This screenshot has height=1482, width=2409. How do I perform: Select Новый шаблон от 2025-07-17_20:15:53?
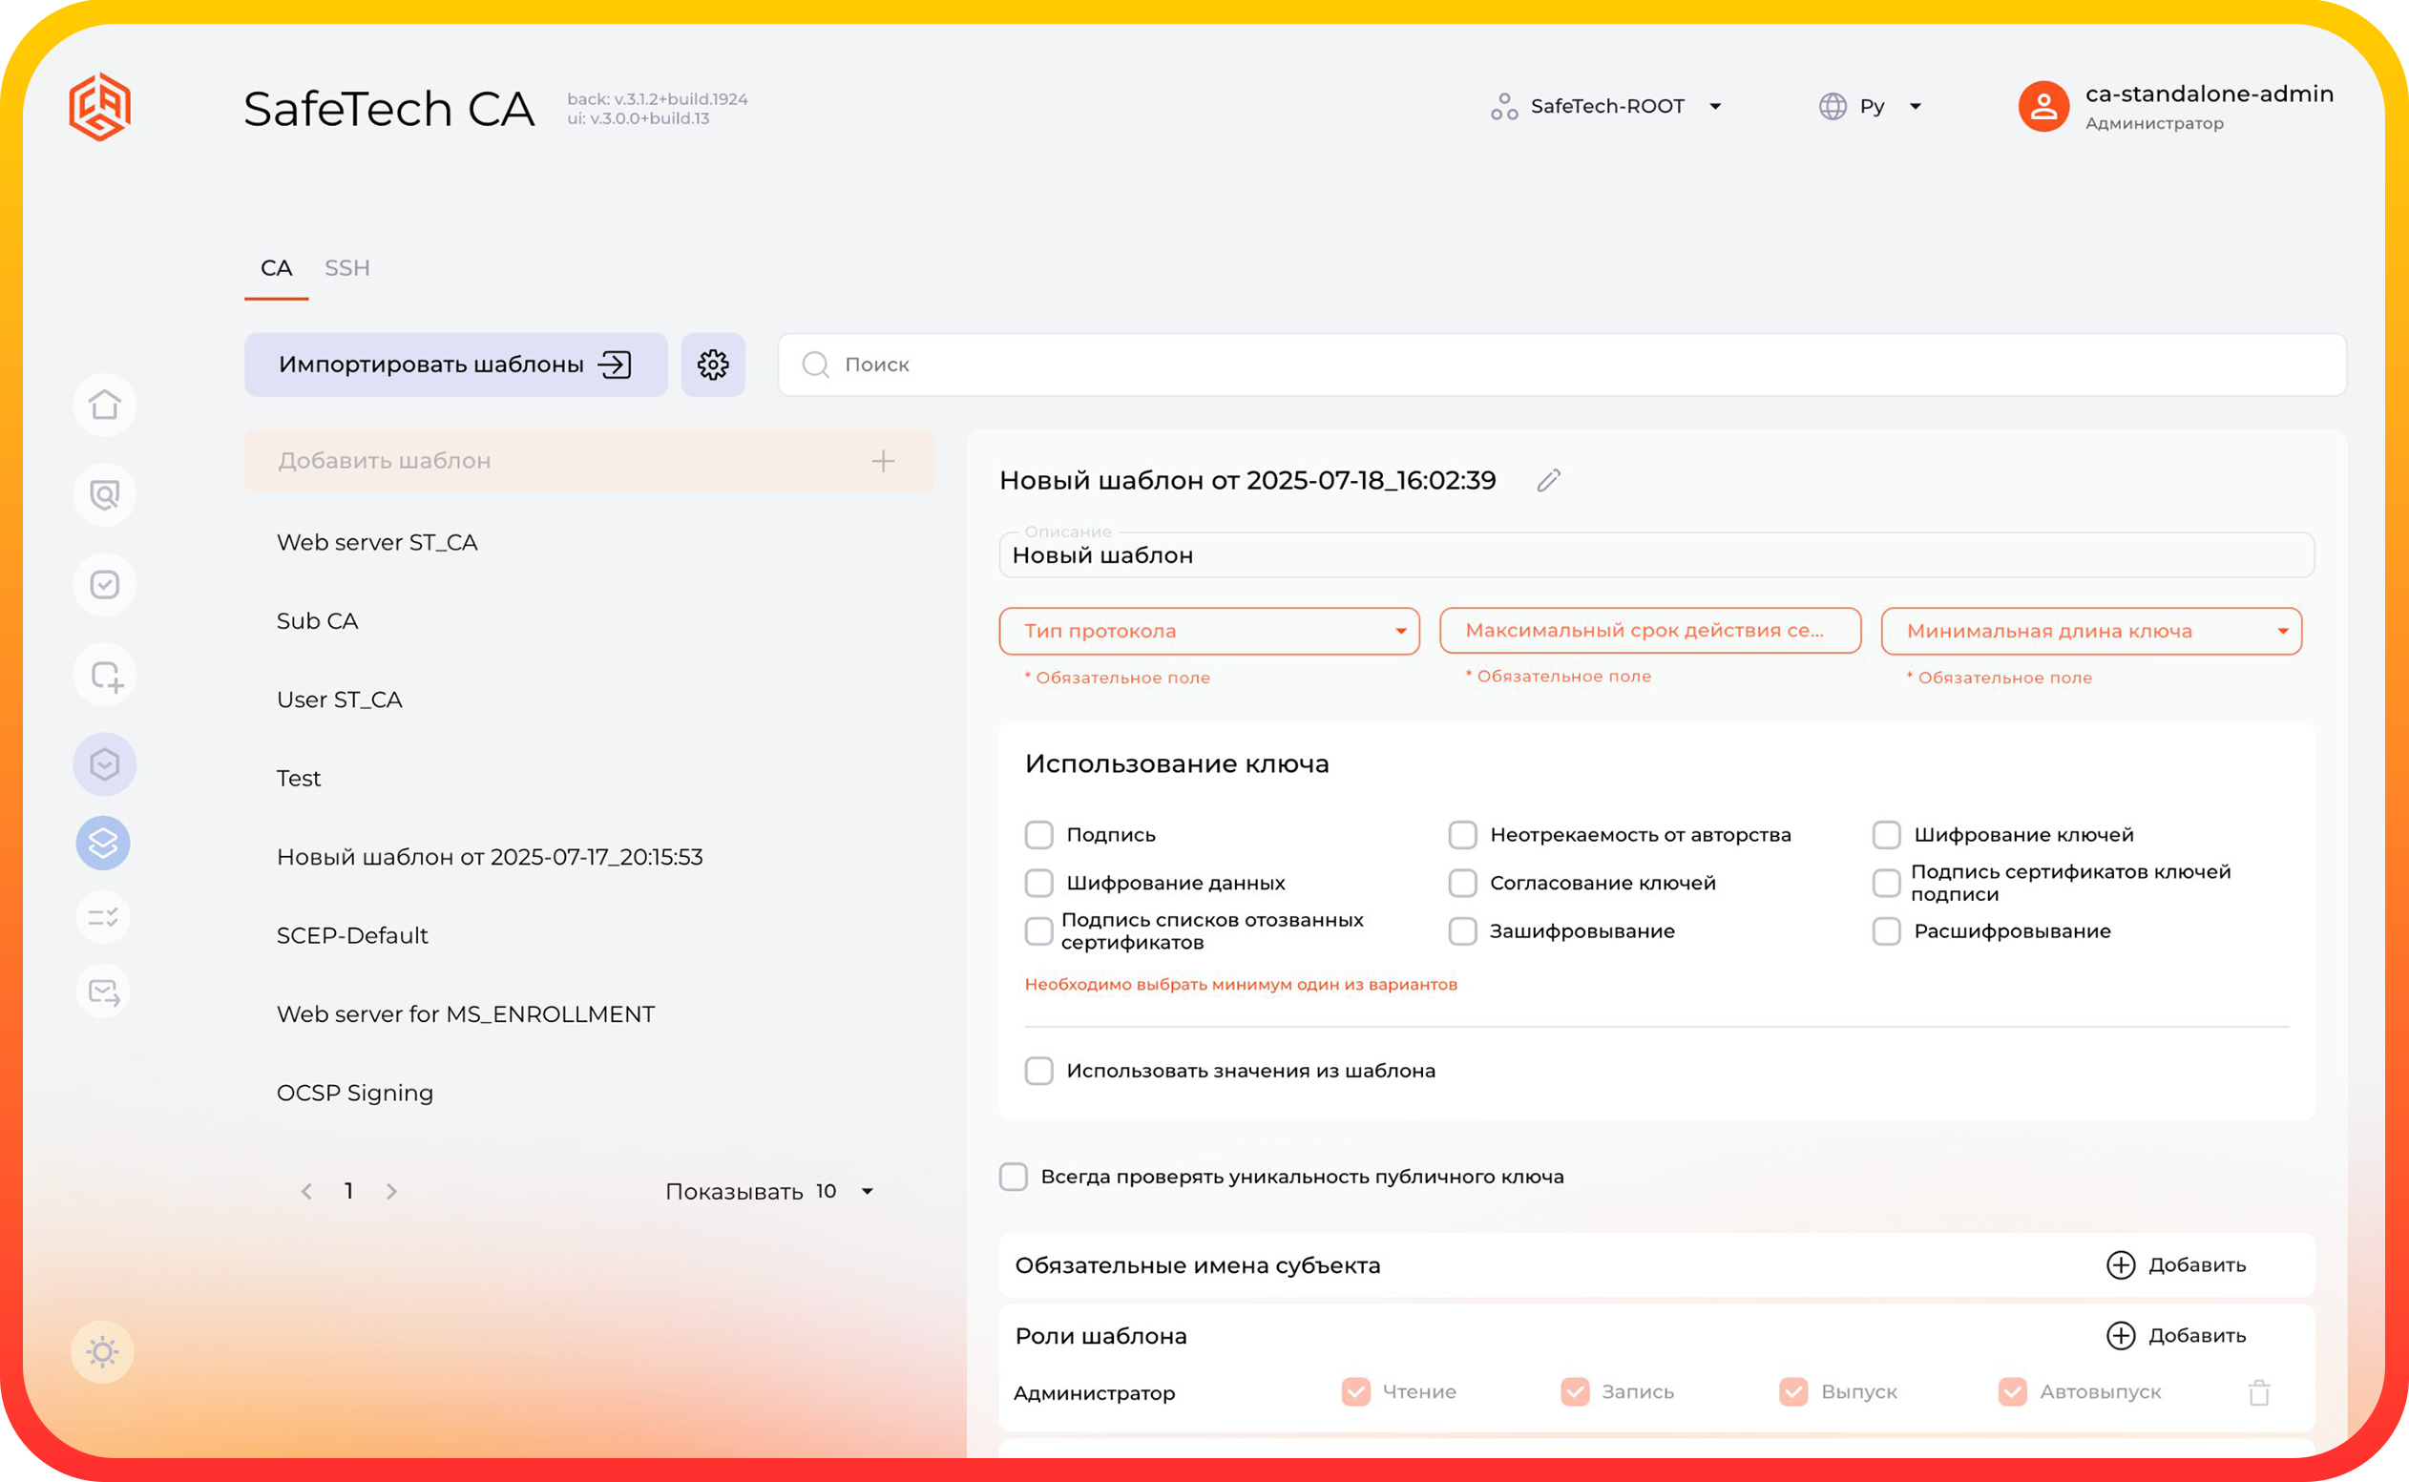point(490,857)
